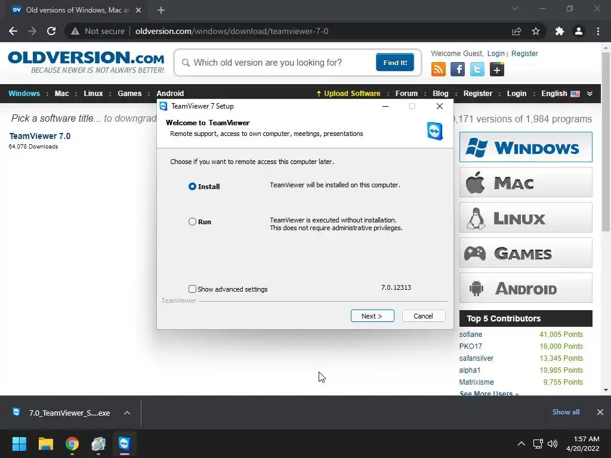Image resolution: width=611 pixels, height=458 pixels.
Task: Select the Run radio button
Action: (x=192, y=222)
